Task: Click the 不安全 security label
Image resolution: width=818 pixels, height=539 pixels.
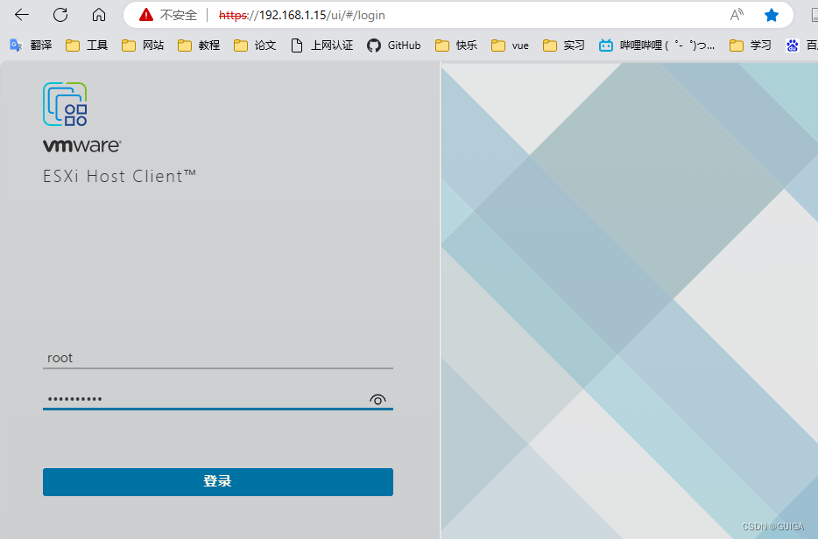Action: (x=179, y=15)
